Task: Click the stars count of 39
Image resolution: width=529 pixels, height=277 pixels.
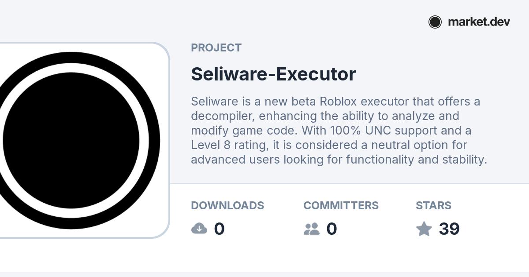Action: 449,229
